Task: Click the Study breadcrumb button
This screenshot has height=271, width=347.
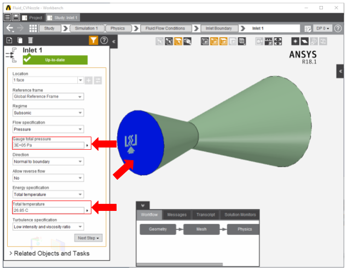Action: point(50,28)
